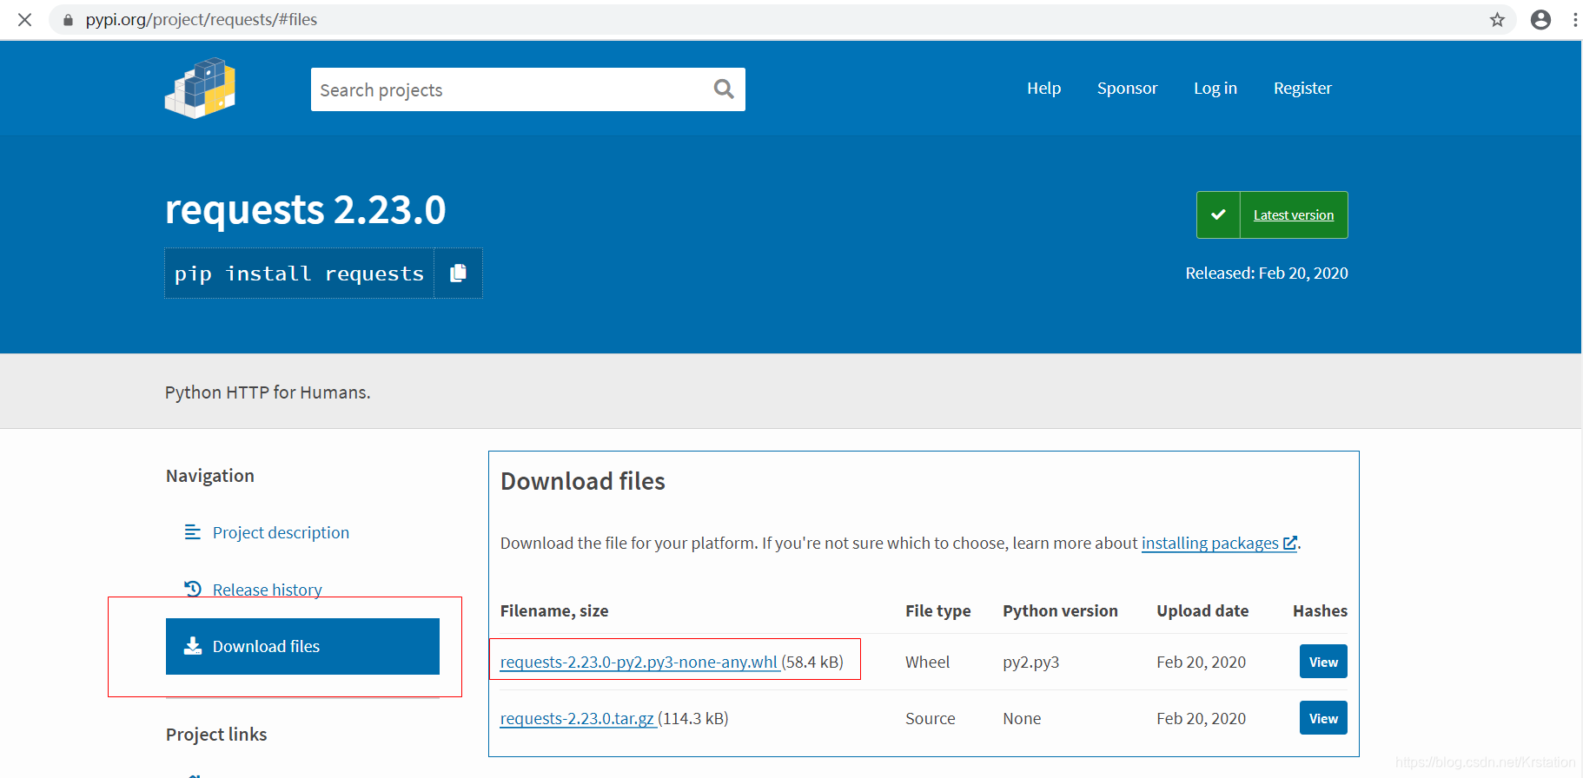Click the Latest version button
This screenshot has height=778, width=1583.
(x=1272, y=214)
